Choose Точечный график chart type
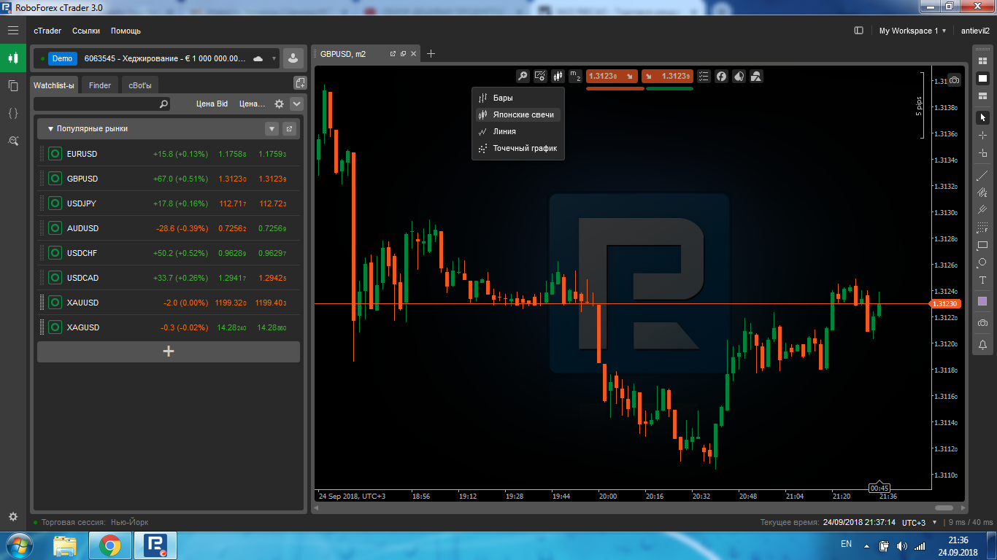This screenshot has width=997, height=560. click(518, 149)
